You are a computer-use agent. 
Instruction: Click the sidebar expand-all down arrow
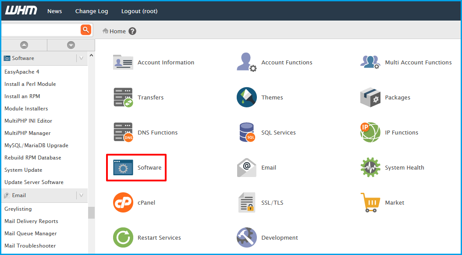71,45
